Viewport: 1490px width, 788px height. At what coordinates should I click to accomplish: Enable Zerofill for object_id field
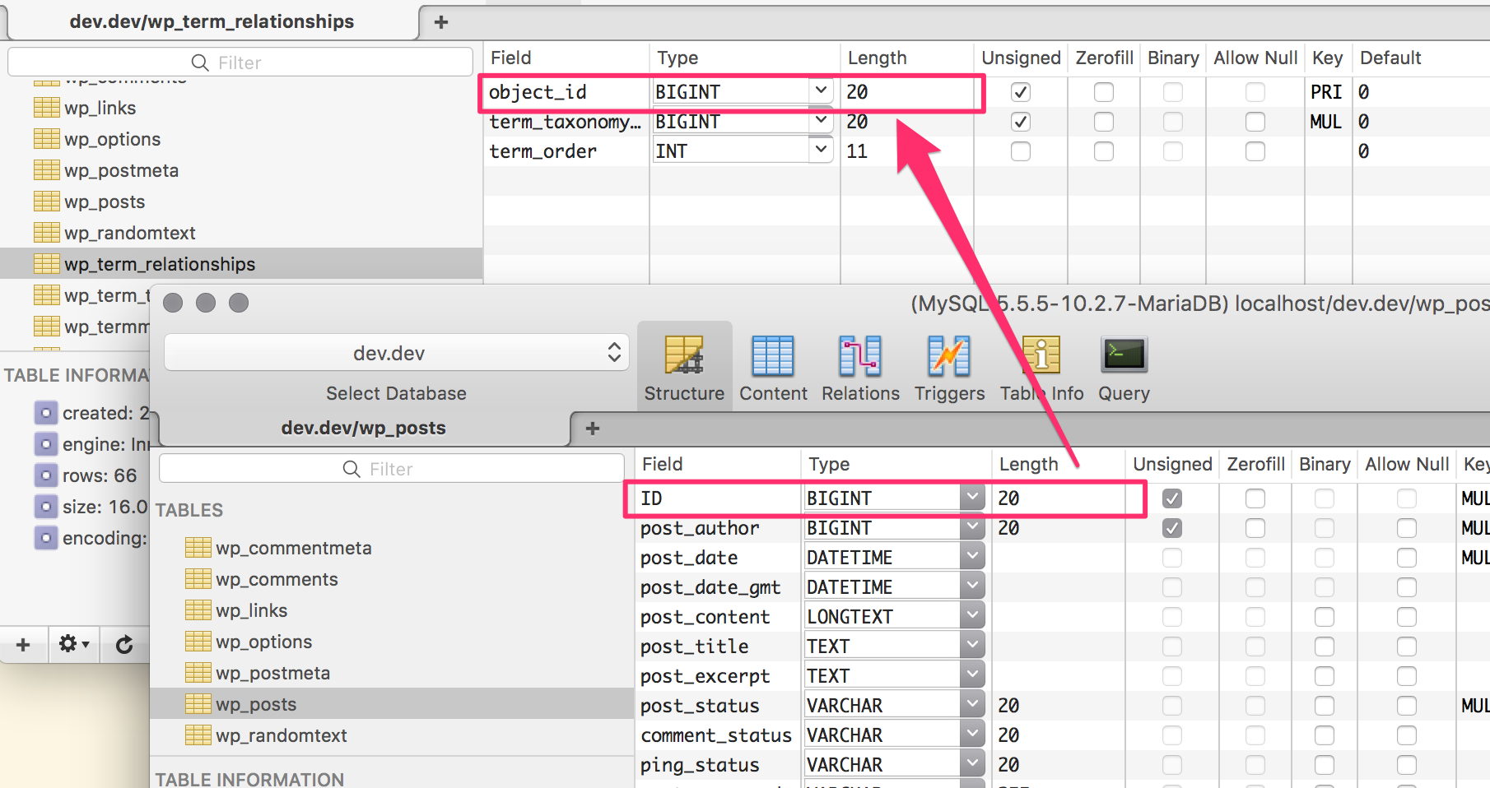pos(1104,92)
